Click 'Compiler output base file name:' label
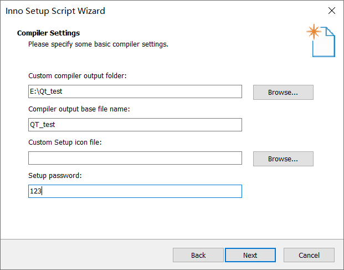The image size is (344, 270). pos(79,109)
